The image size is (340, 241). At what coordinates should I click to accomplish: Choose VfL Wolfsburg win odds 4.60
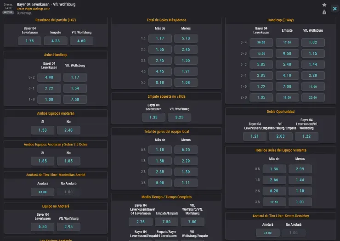[x=81, y=41]
